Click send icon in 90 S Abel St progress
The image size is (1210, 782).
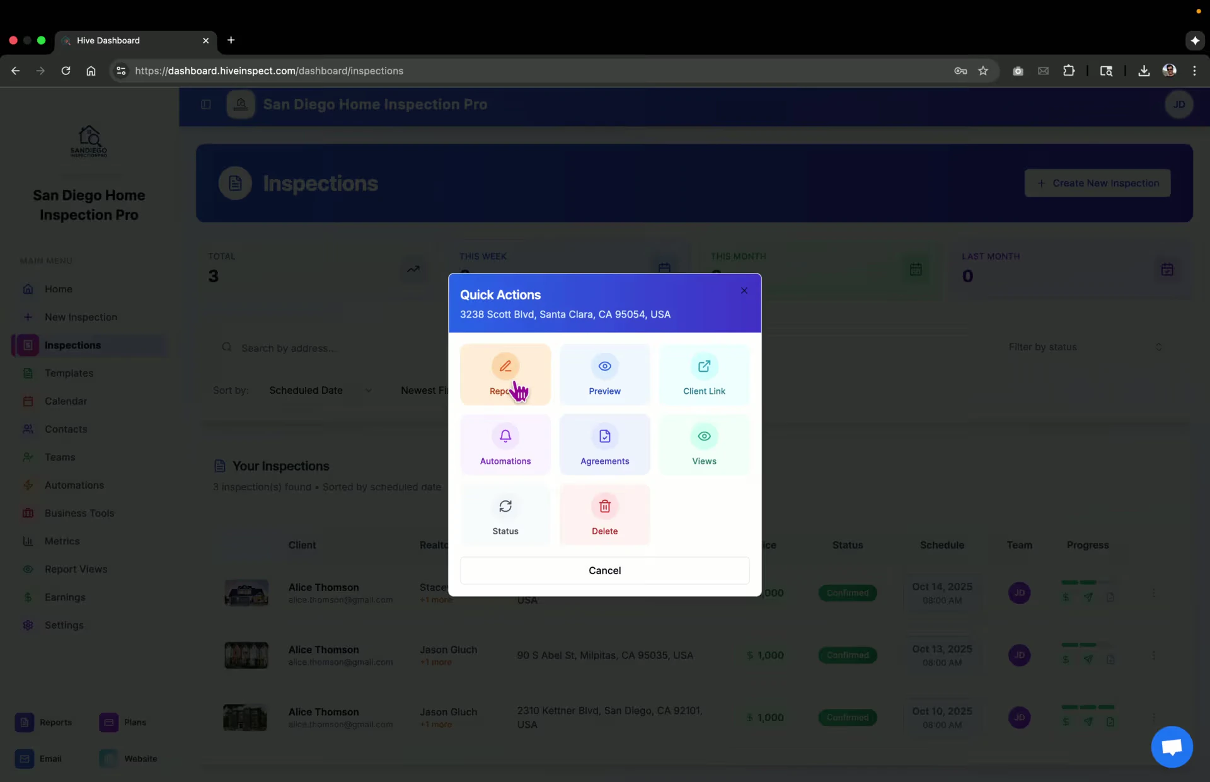(x=1088, y=660)
